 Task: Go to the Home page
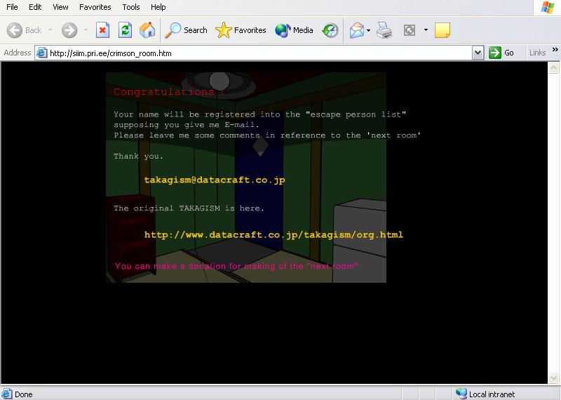(147, 30)
